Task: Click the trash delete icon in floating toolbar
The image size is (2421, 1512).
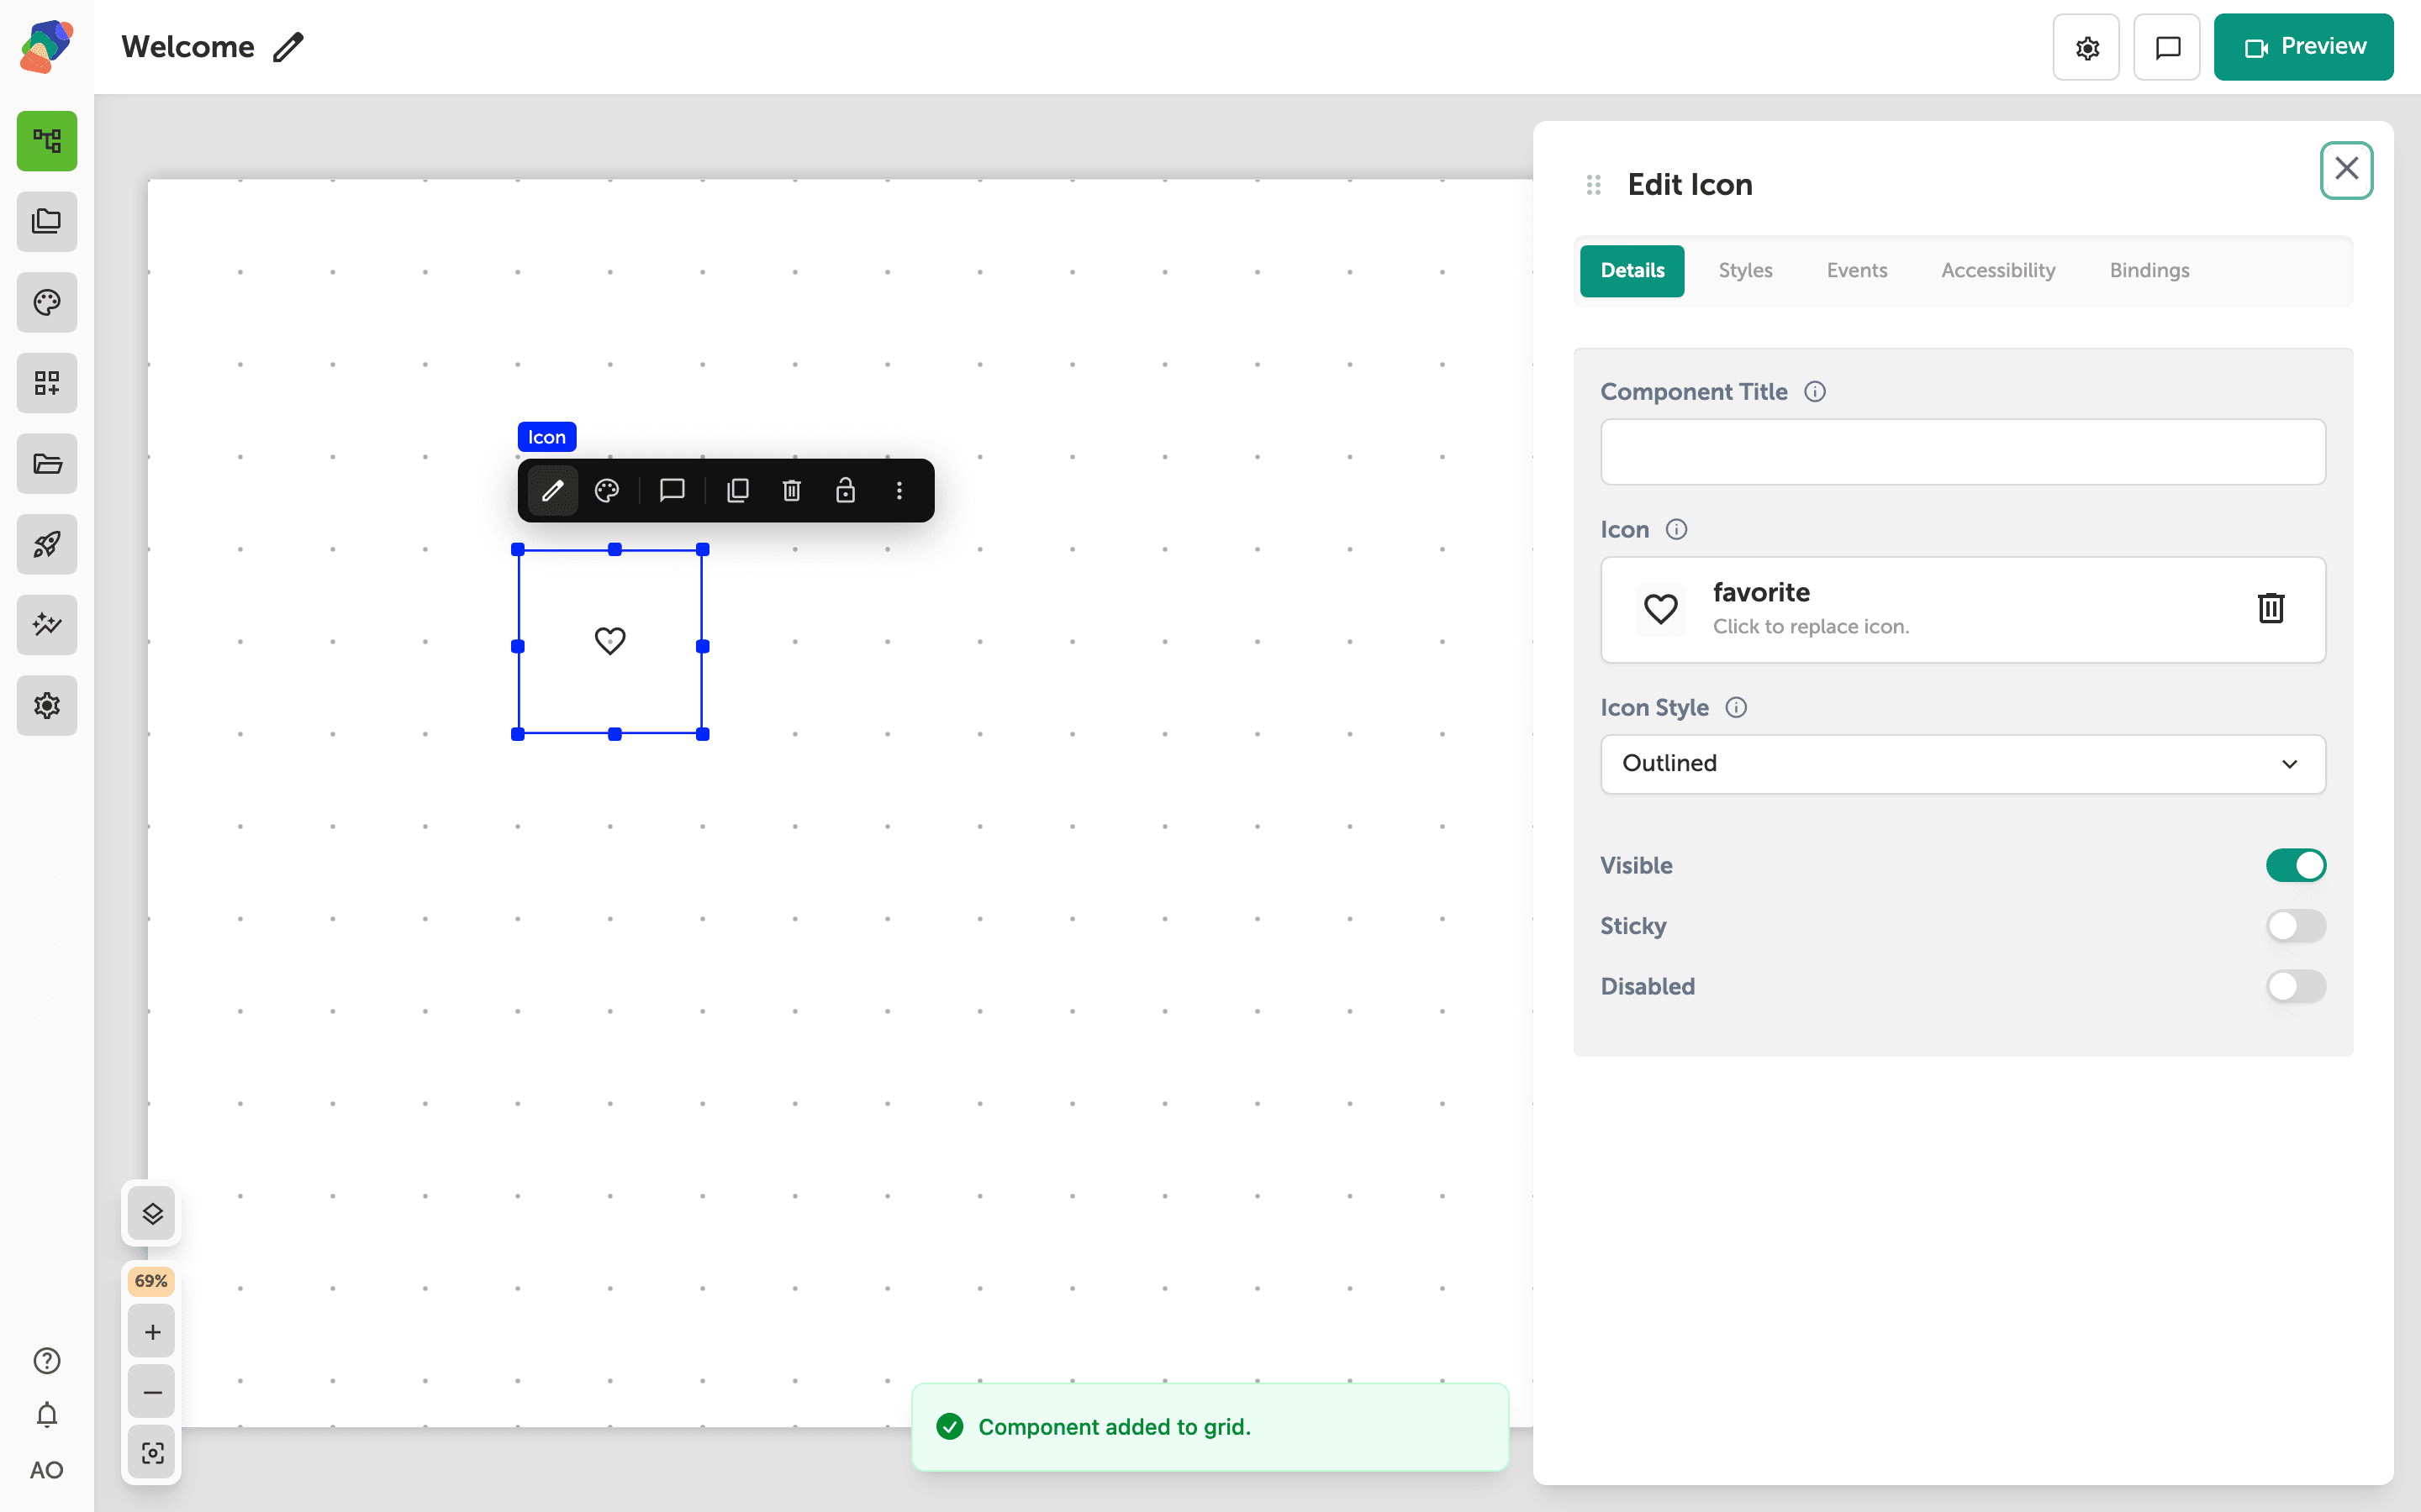Action: point(791,490)
